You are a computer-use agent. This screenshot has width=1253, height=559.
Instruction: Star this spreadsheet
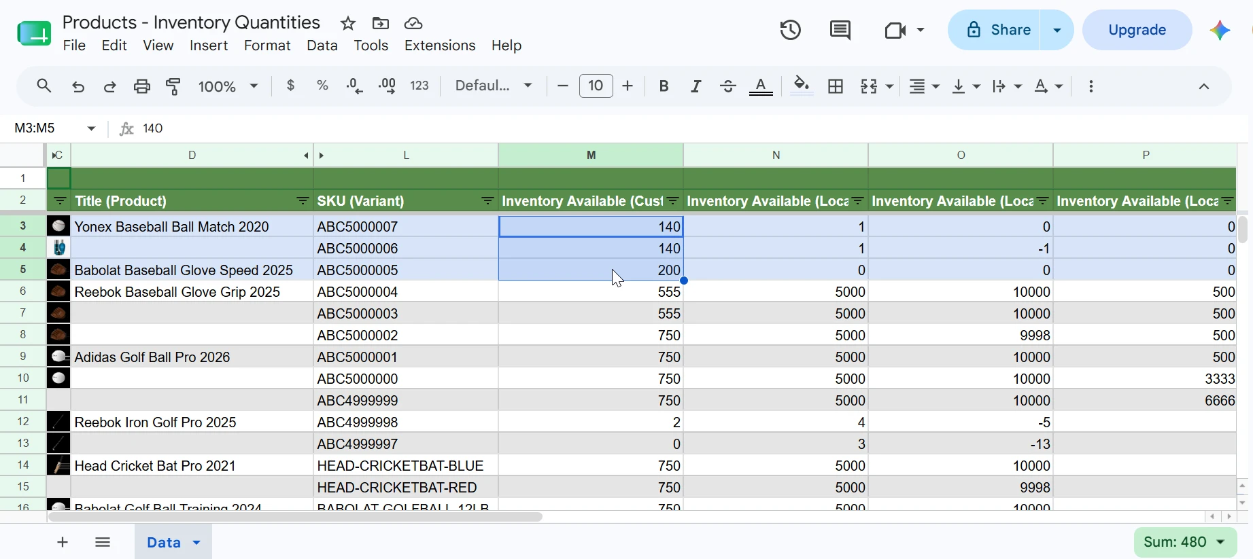pos(348,24)
